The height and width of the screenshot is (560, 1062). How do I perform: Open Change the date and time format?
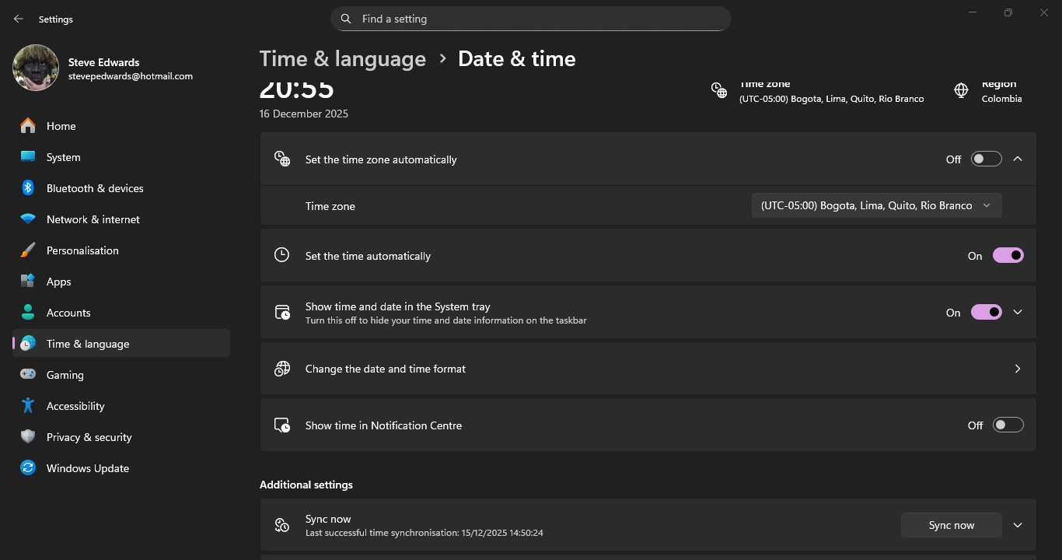tap(648, 369)
